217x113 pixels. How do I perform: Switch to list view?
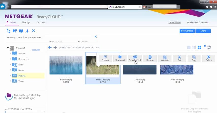(x=189, y=47)
